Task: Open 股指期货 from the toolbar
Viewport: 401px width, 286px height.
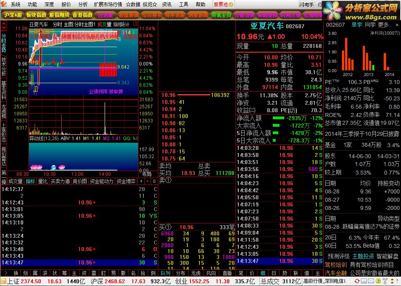Action: coord(59,15)
